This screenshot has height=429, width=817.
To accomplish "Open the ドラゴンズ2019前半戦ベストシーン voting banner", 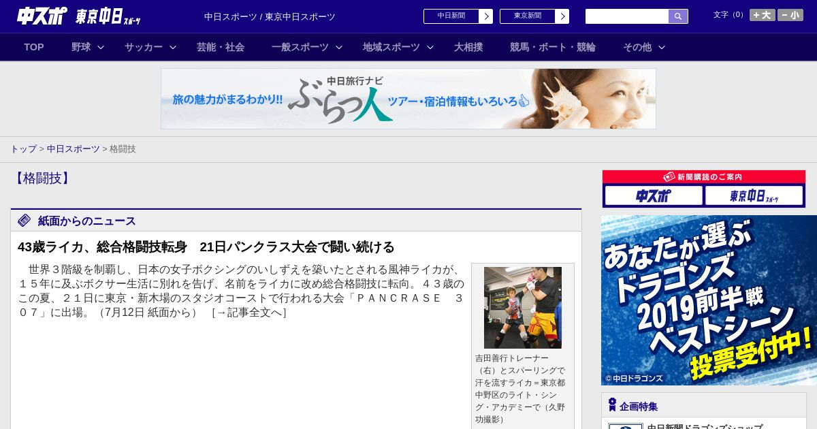I will pos(709,300).
